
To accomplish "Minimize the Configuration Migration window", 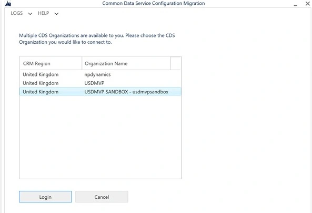I will point(295,4).
